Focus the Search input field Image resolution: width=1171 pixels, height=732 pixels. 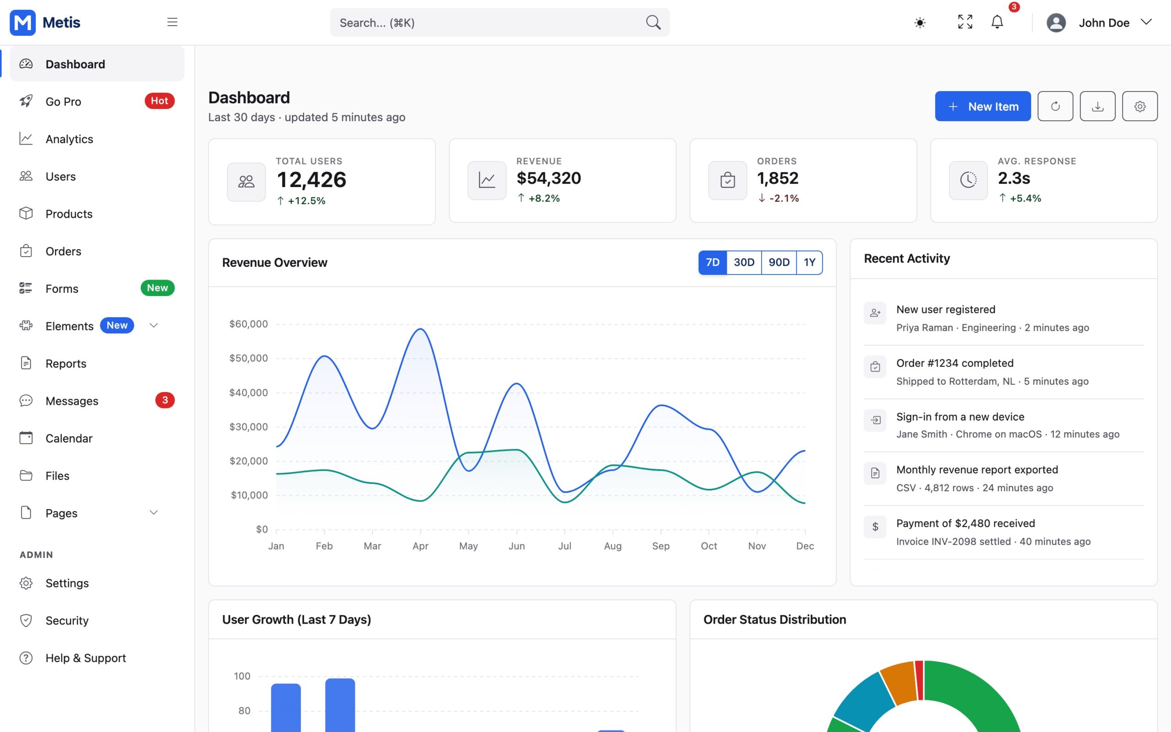click(x=500, y=22)
